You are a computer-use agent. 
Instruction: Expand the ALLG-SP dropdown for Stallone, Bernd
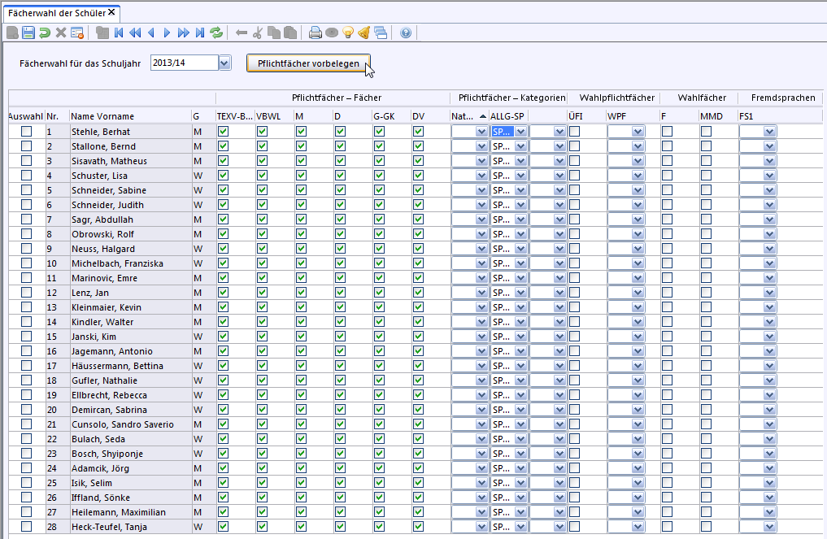click(520, 146)
